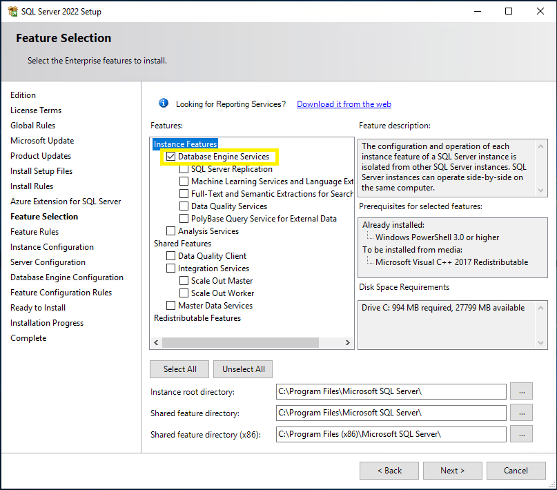Click the Instance root directory text field
This screenshot has width=557, height=490.
point(391,391)
